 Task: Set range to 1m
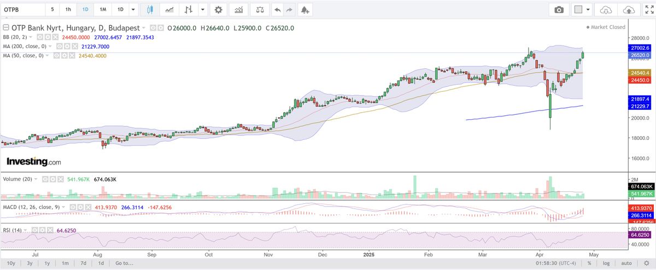click(65, 263)
